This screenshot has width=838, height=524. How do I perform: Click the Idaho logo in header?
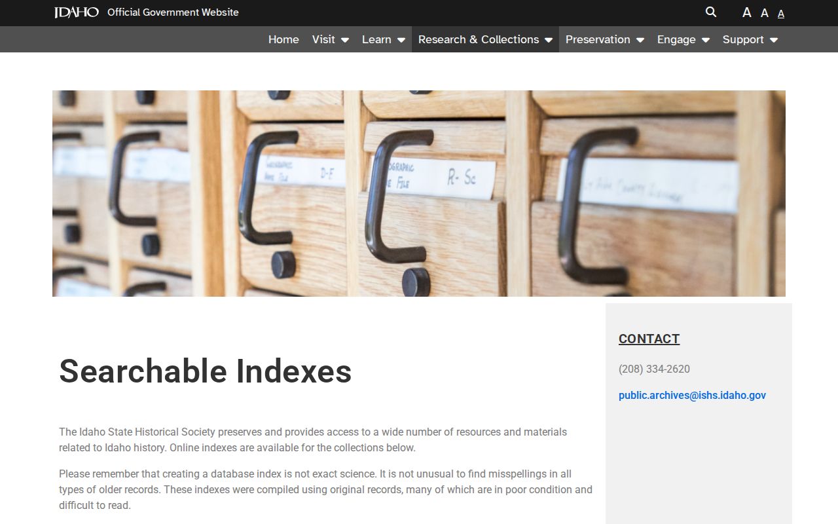click(x=77, y=12)
